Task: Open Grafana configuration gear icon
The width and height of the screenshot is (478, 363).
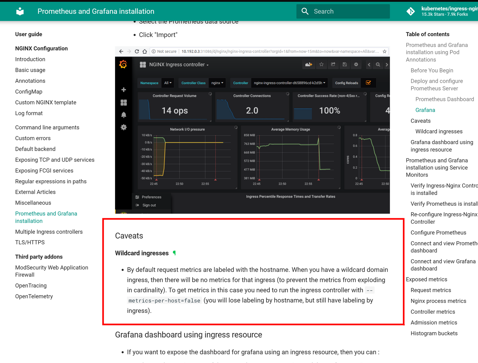Action: tap(123, 127)
